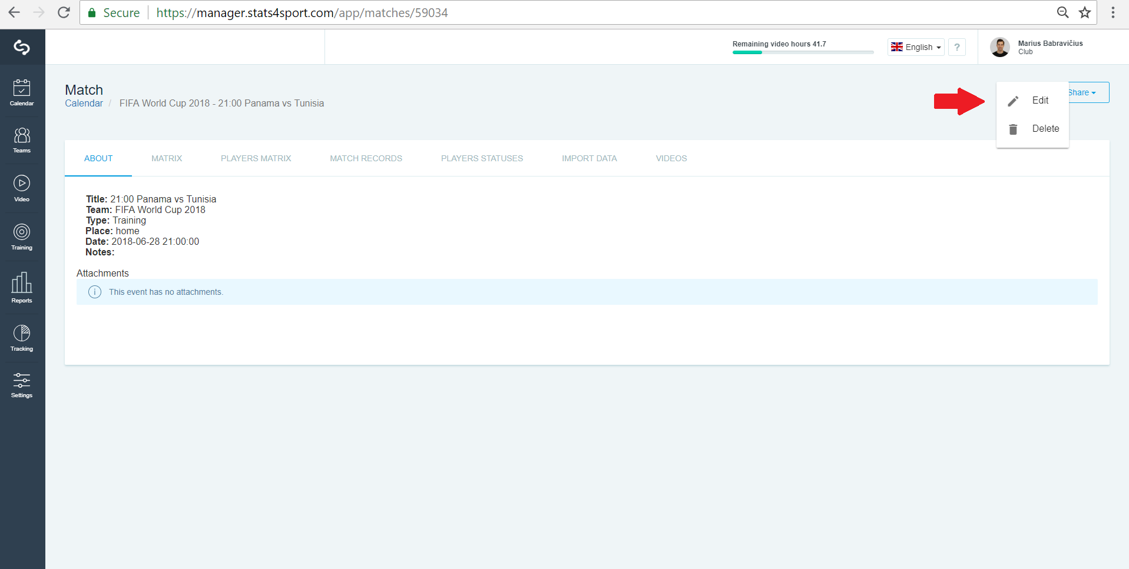Open Marius Babravičius user profile menu
The image size is (1129, 569).
click(1038, 47)
